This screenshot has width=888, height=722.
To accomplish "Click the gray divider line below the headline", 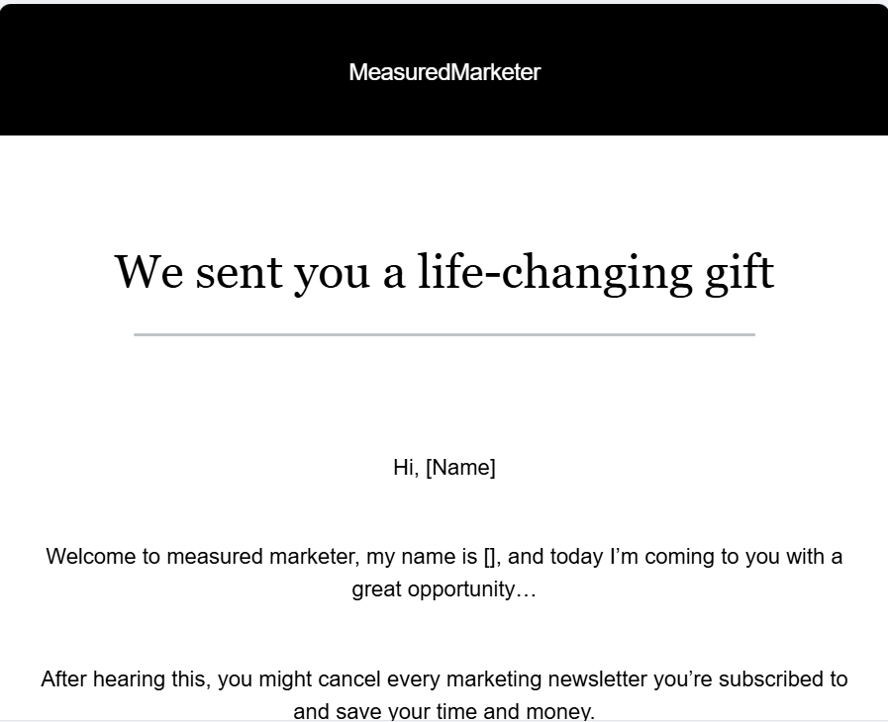I will pos(444,335).
